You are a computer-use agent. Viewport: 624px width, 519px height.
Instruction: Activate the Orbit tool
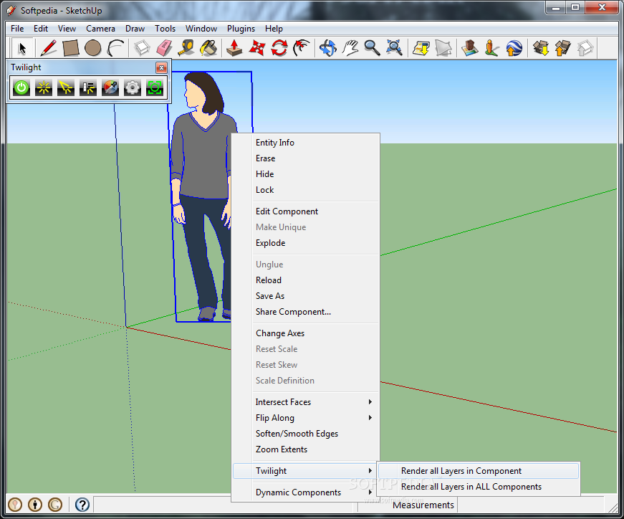pos(328,48)
